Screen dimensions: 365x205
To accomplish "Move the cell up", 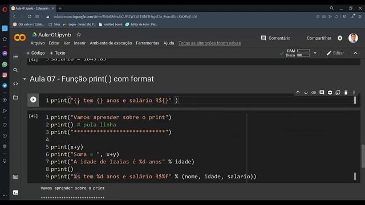I will click(x=298, y=92).
